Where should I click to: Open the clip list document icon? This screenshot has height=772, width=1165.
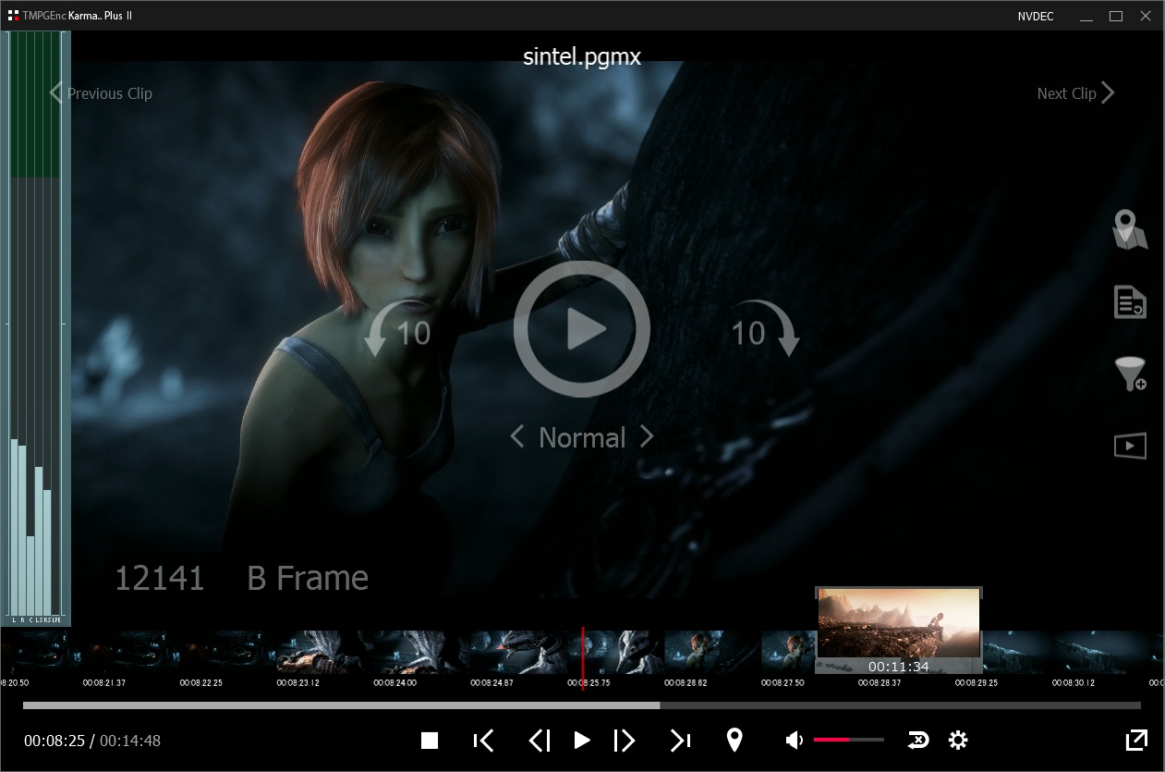(1130, 302)
